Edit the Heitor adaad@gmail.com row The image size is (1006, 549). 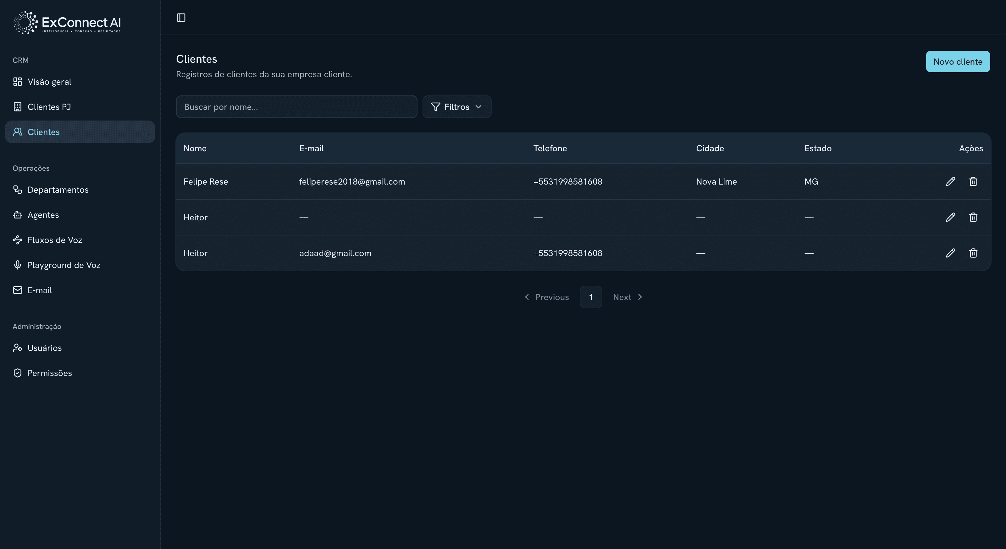(x=951, y=253)
